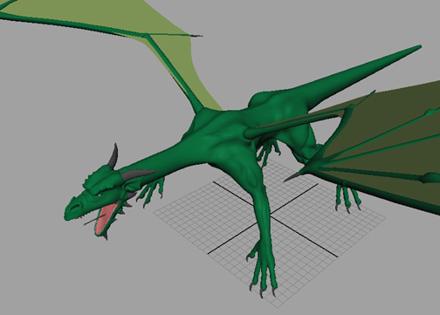440x315 pixels.
Task: Click the small clawed foot beside the head
Action: (150, 191)
